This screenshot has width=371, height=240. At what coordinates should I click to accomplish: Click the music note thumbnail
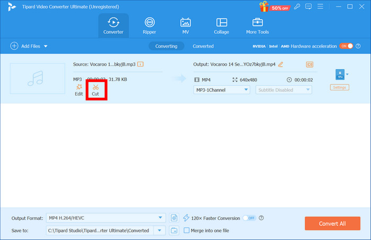[38, 78]
